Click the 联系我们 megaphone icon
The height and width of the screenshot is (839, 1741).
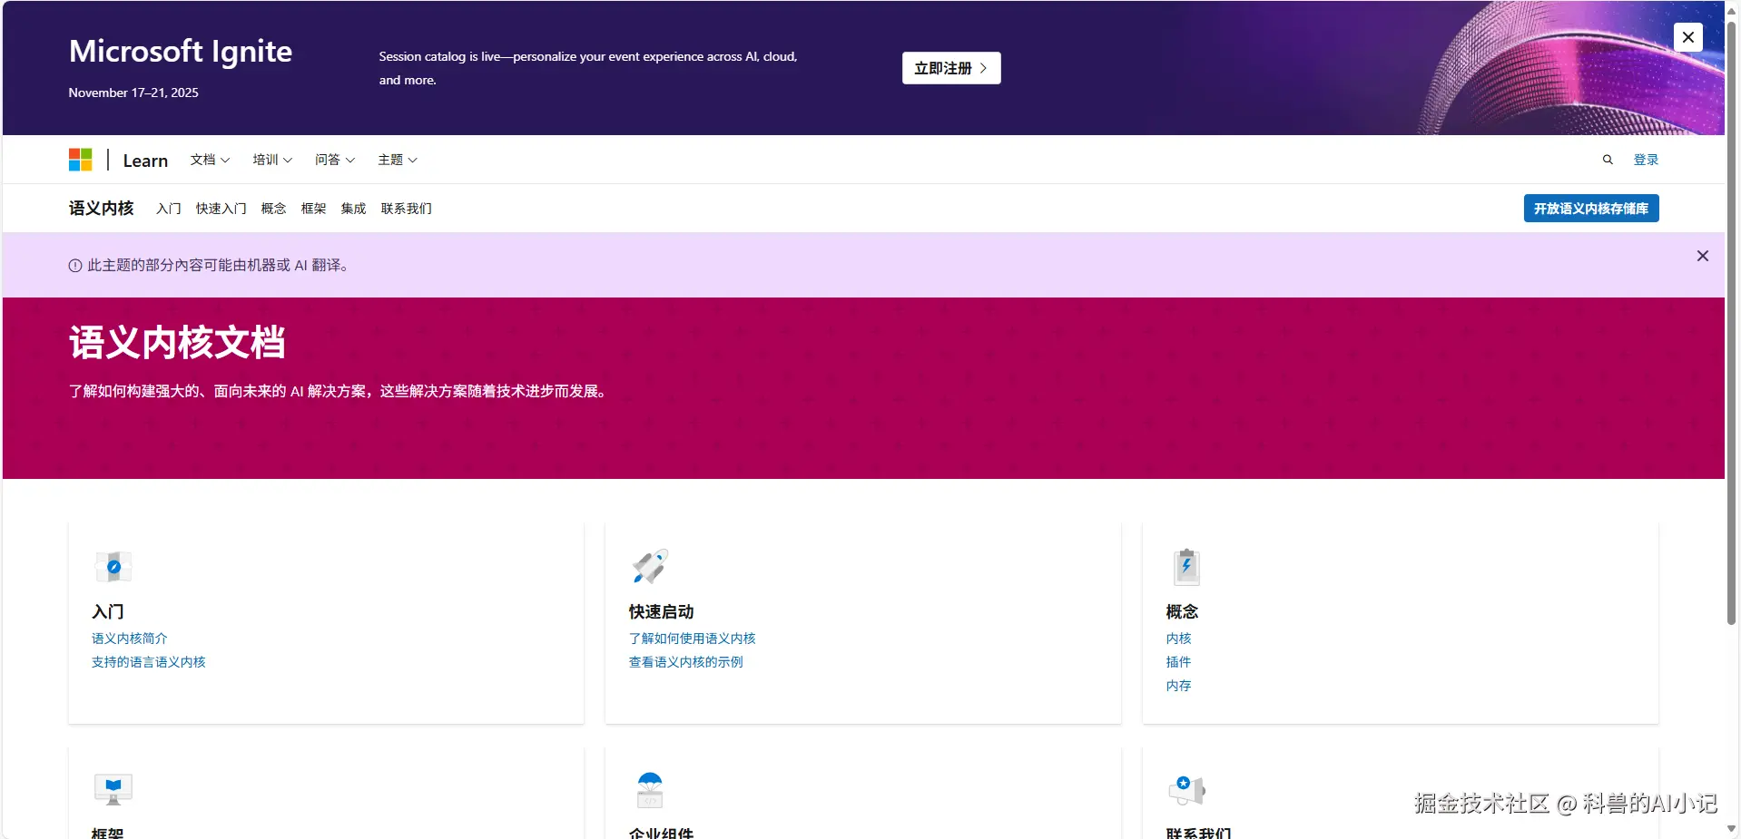(x=1186, y=790)
